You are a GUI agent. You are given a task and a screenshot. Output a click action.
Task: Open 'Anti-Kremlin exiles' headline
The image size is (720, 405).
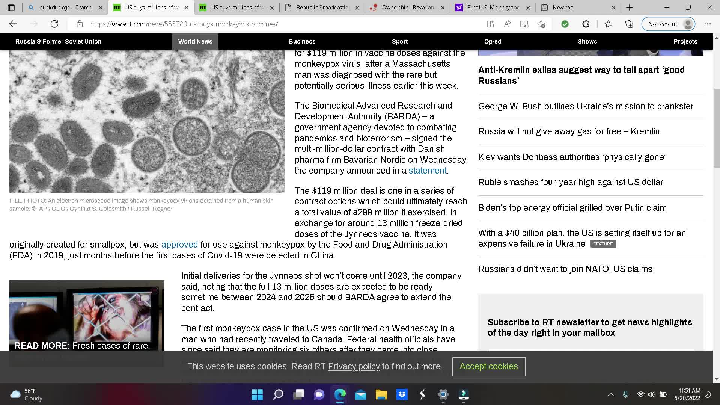coord(581,75)
